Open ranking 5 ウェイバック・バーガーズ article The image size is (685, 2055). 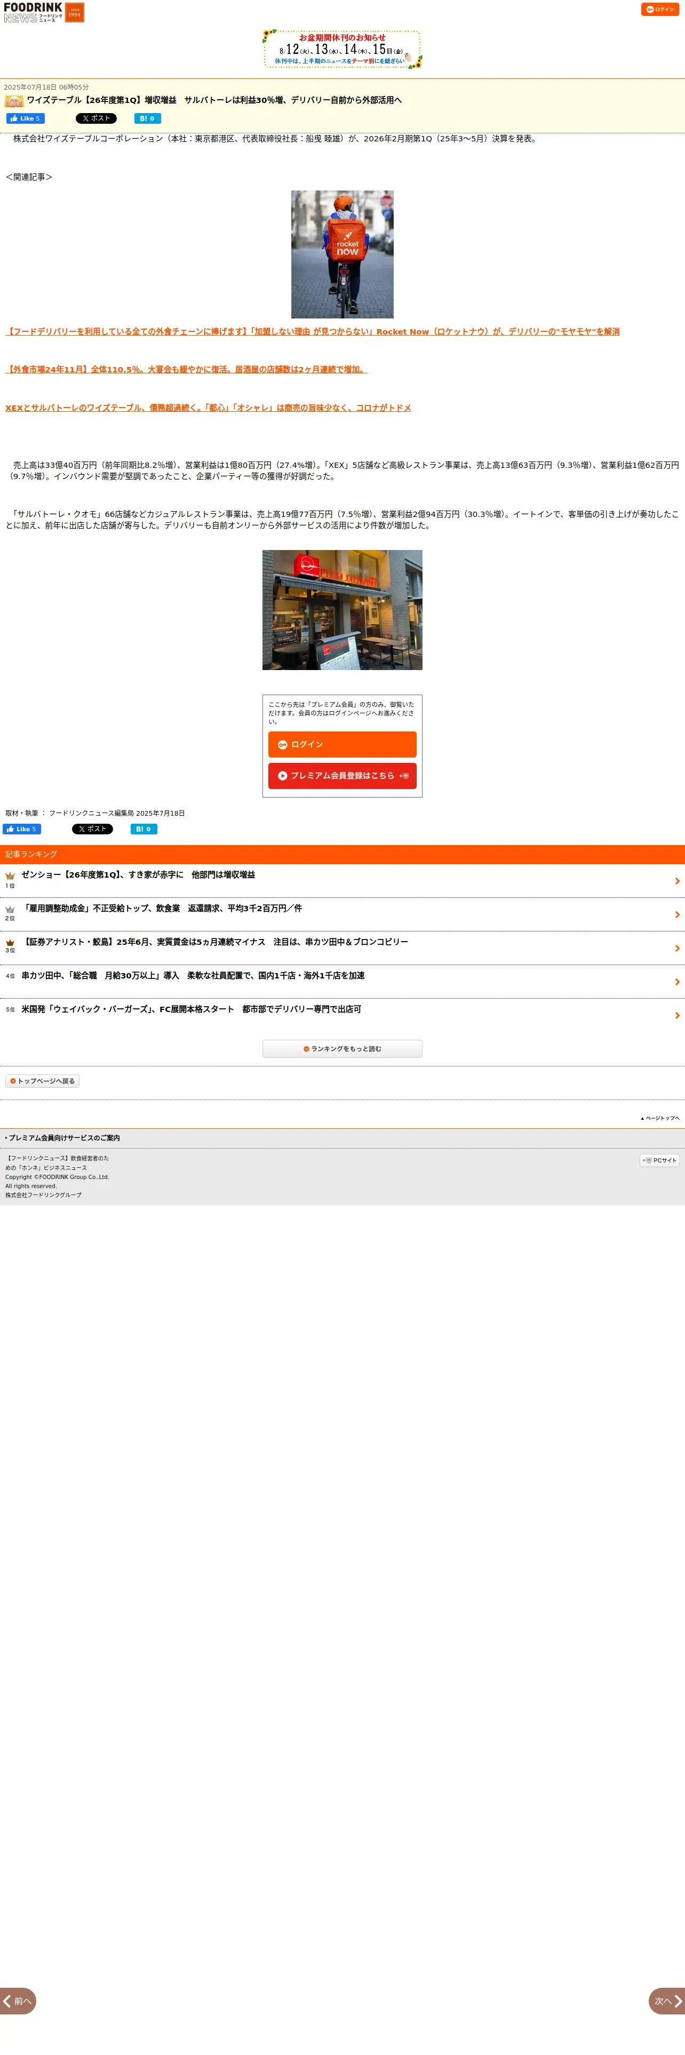click(192, 1009)
